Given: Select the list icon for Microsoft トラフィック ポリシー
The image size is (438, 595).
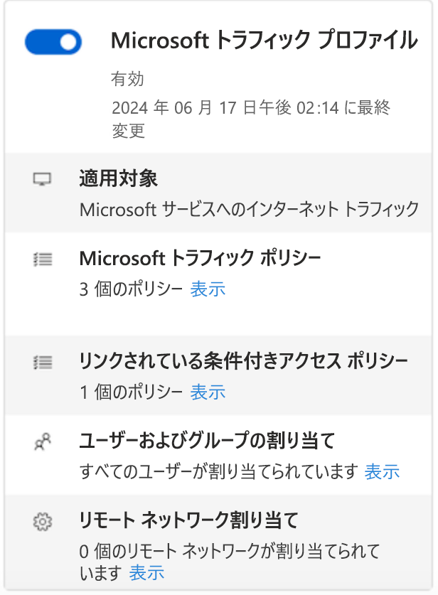Looking at the screenshot, I should pos(43,259).
